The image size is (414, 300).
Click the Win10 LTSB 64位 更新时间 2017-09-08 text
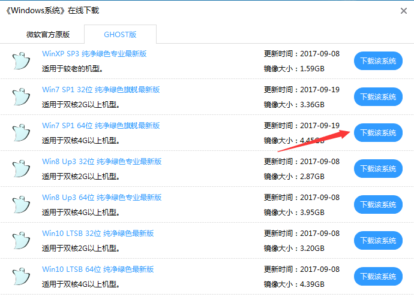click(302, 269)
